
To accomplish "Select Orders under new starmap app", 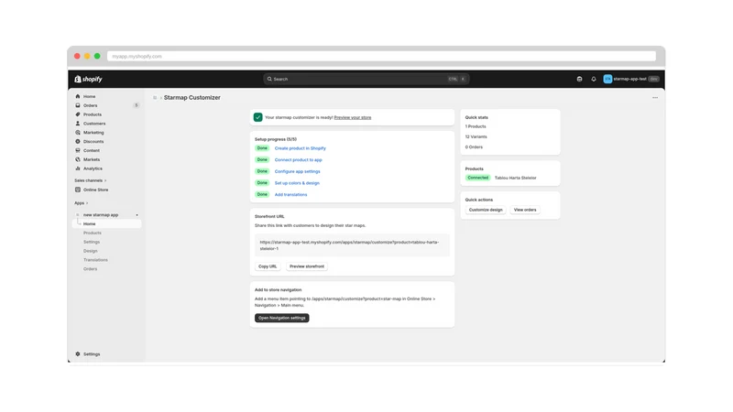I will (x=90, y=269).
